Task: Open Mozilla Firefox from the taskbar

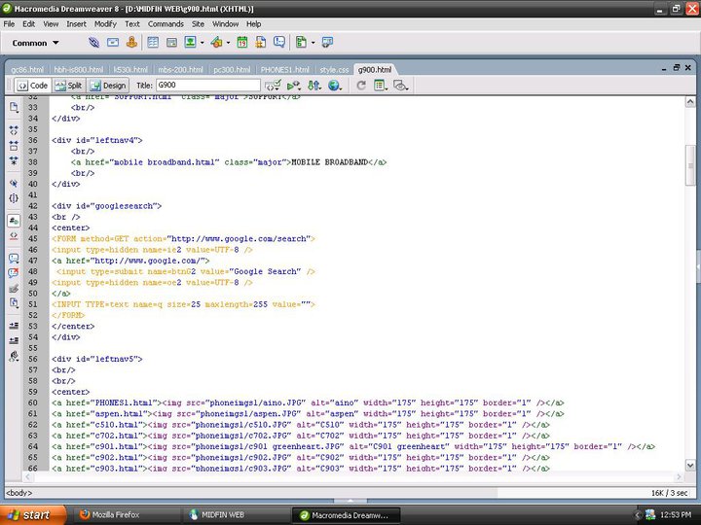Action: tap(110, 514)
